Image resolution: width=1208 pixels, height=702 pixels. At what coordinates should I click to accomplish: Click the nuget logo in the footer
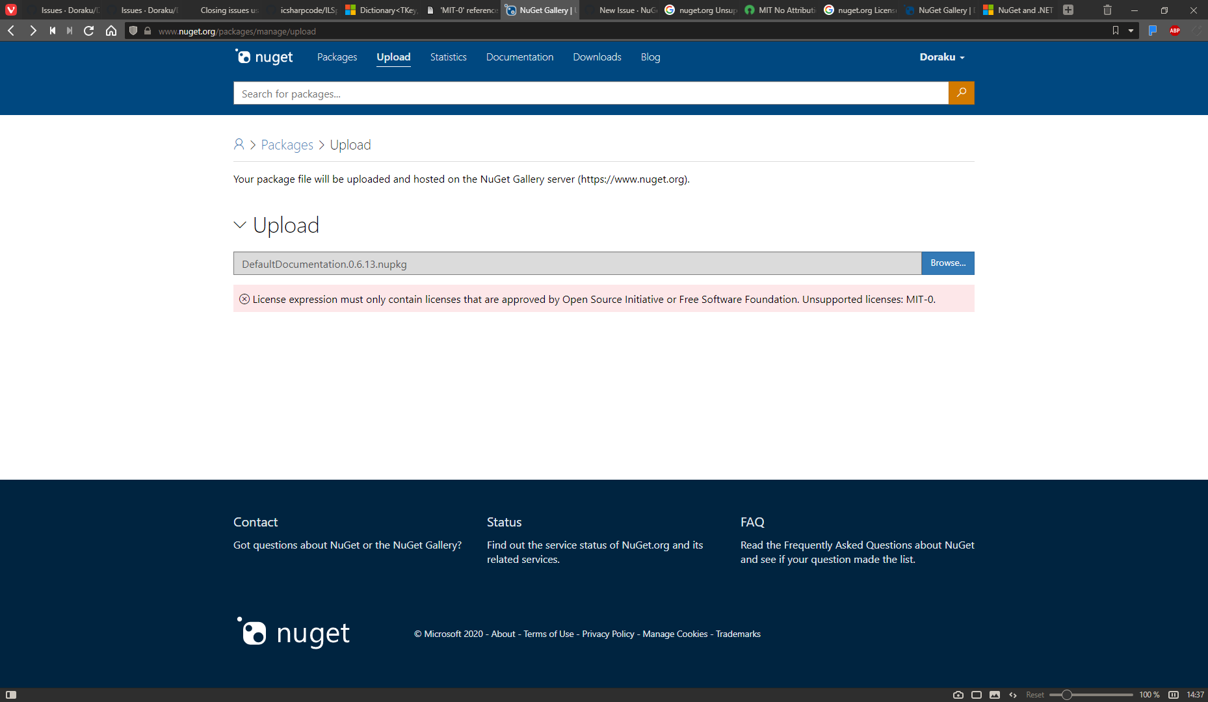tap(293, 633)
